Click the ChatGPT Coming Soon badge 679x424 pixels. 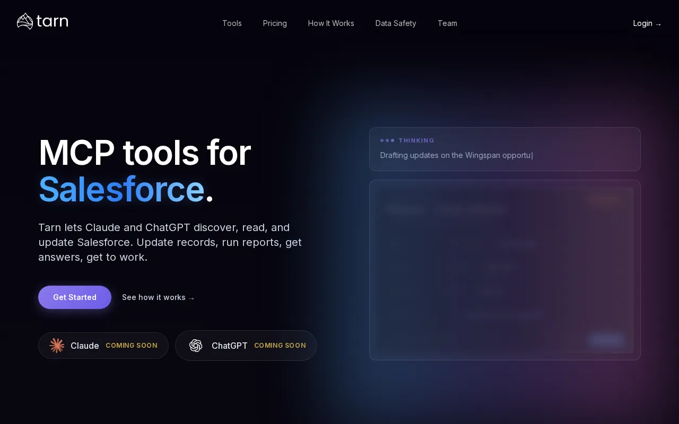coord(246,346)
